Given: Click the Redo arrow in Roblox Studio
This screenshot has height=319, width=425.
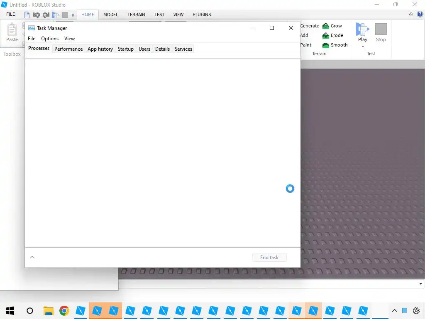Looking at the screenshot, I should 46,15.
